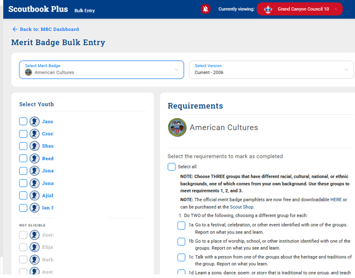
Task: Click the Requirements heading
Action: click(x=195, y=106)
